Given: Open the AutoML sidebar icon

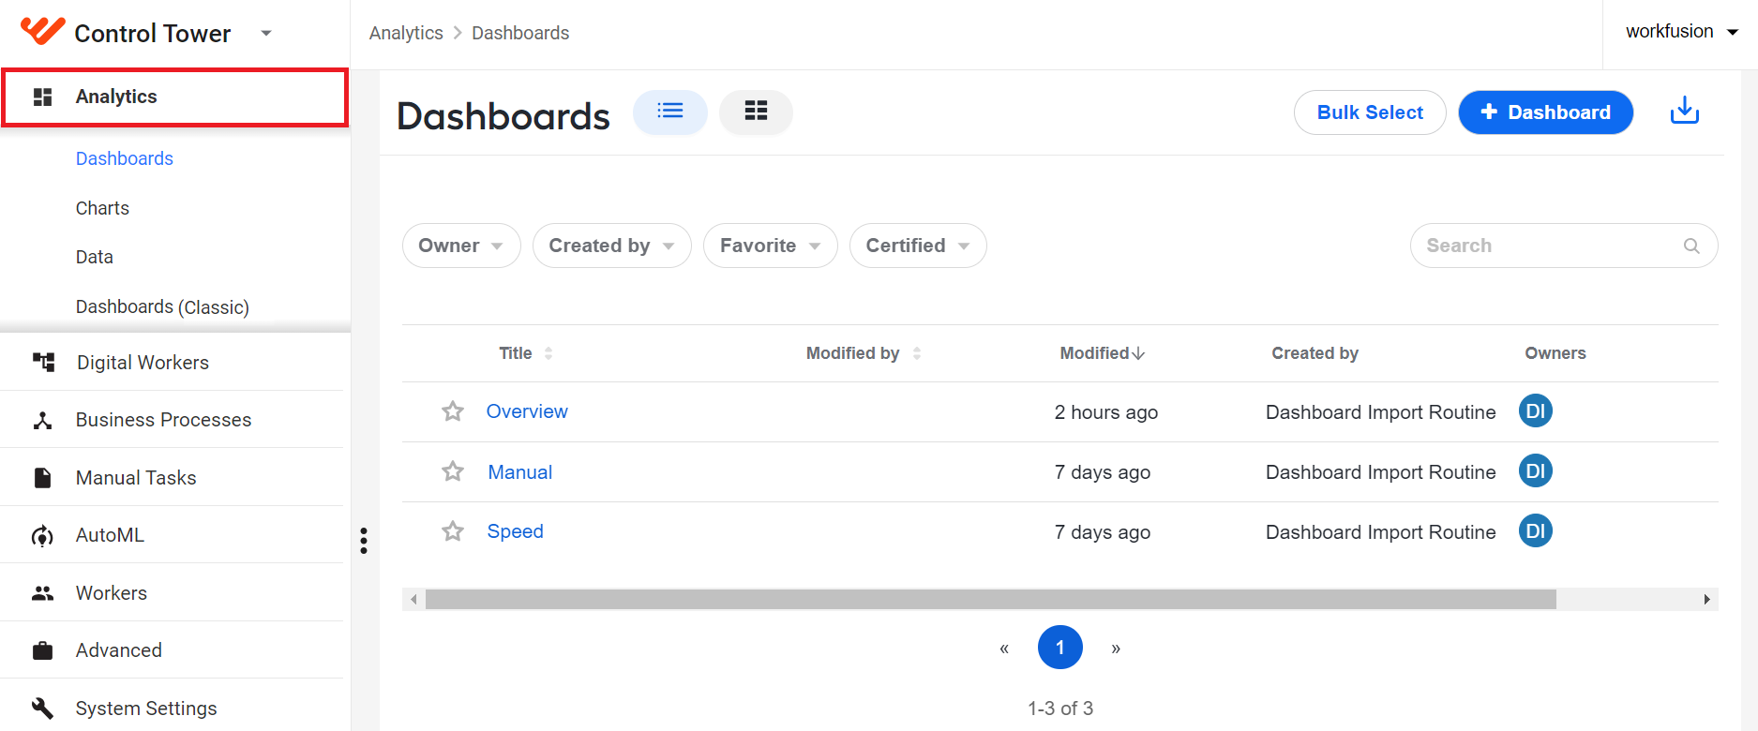Looking at the screenshot, I should 42,535.
